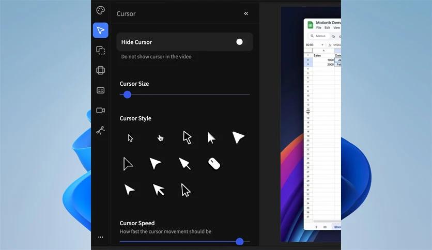Open the background palette settings icon
The image size is (432, 250).
pyautogui.click(x=101, y=10)
